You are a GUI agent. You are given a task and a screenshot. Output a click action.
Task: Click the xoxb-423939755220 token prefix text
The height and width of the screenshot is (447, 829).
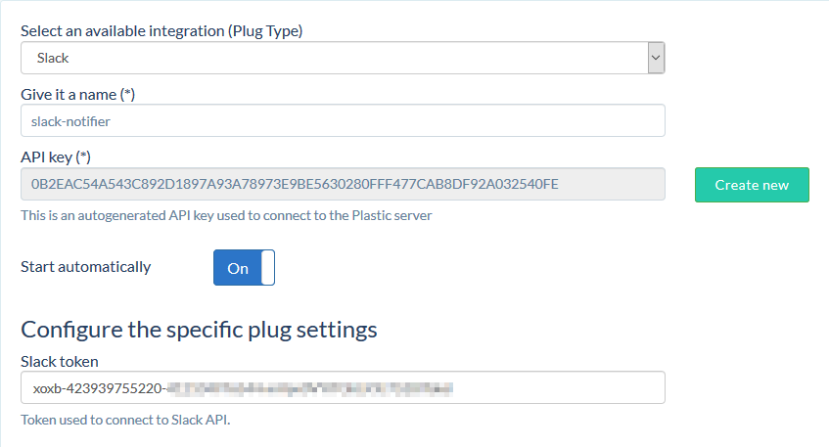[x=97, y=389]
